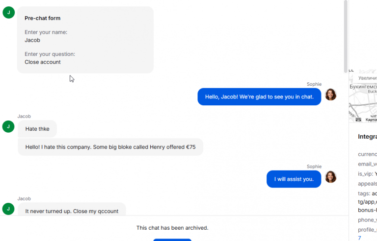Click the 'Картогр...' map data link

(371, 120)
